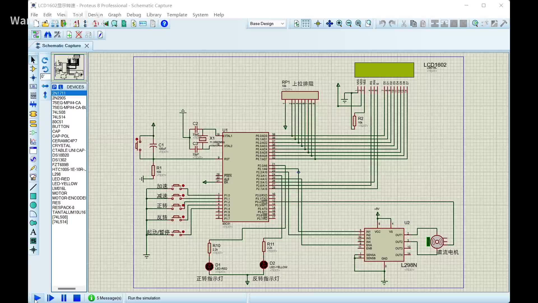Screen dimensions: 538x303
Task: Open the 5 Message(s) simulation log
Action: pyautogui.click(x=105, y=298)
